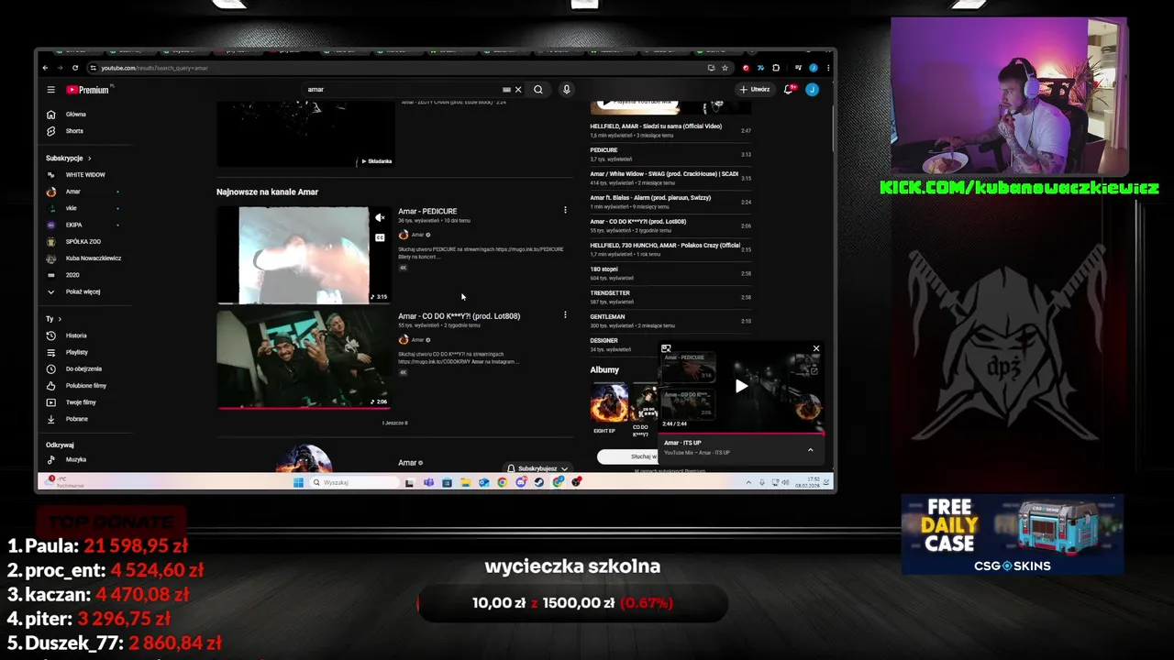Open Amar - CO DO K***Y?! video thumbnail
This screenshot has width=1174, height=660.
tap(304, 357)
